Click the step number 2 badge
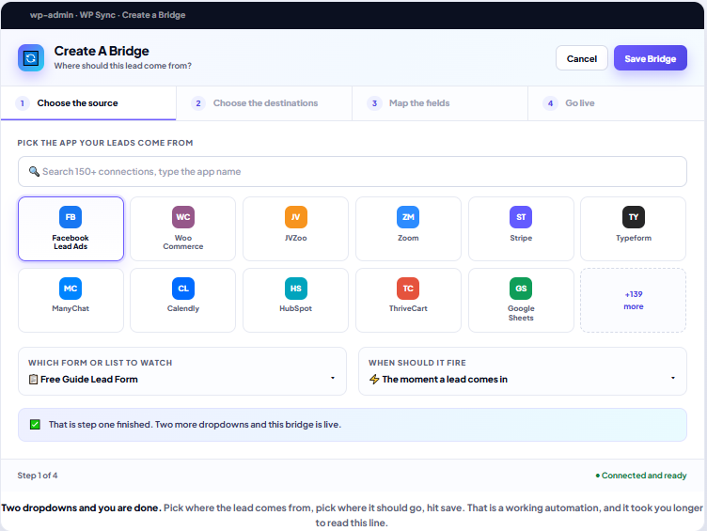Screen dimensions: 707x531 tap(198, 103)
